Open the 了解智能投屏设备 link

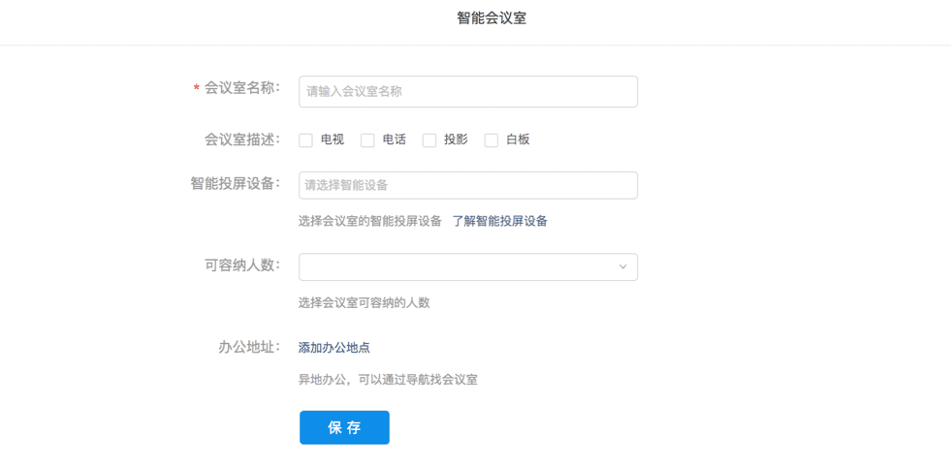[x=499, y=221]
